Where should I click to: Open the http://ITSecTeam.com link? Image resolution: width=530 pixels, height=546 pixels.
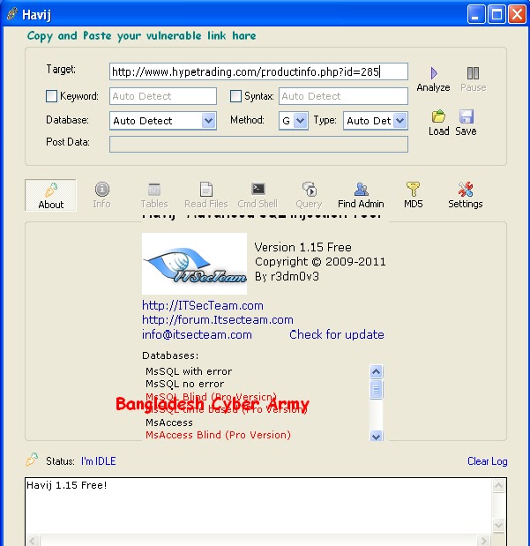(x=203, y=305)
